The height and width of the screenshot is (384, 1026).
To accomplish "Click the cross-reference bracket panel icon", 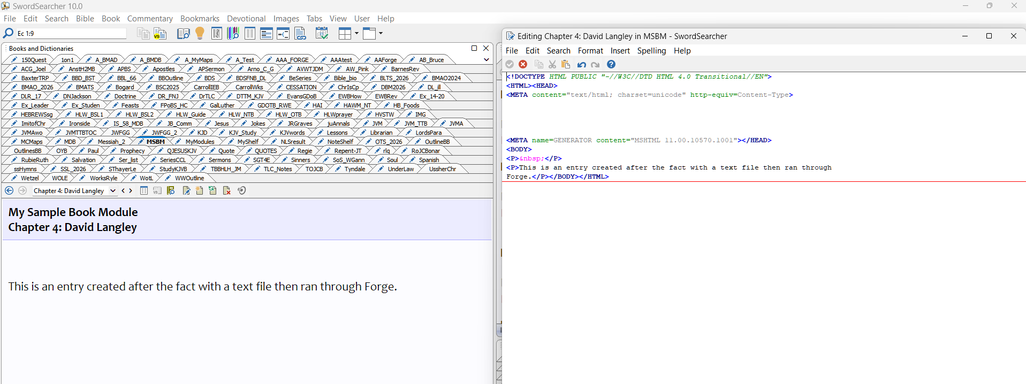I will pyautogui.click(x=283, y=34).
